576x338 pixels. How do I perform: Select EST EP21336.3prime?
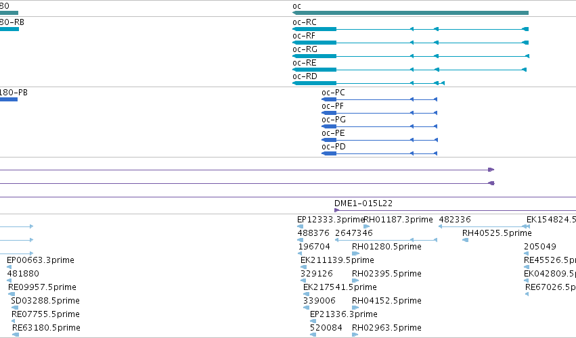[x=343, y=314]
